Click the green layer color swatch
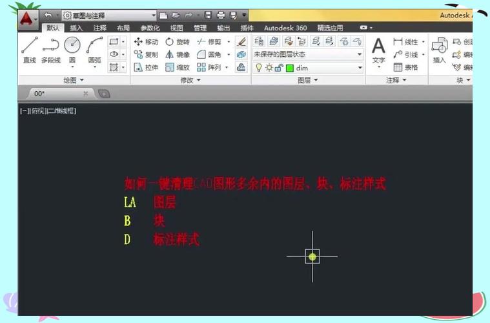 tap(290, 68)
